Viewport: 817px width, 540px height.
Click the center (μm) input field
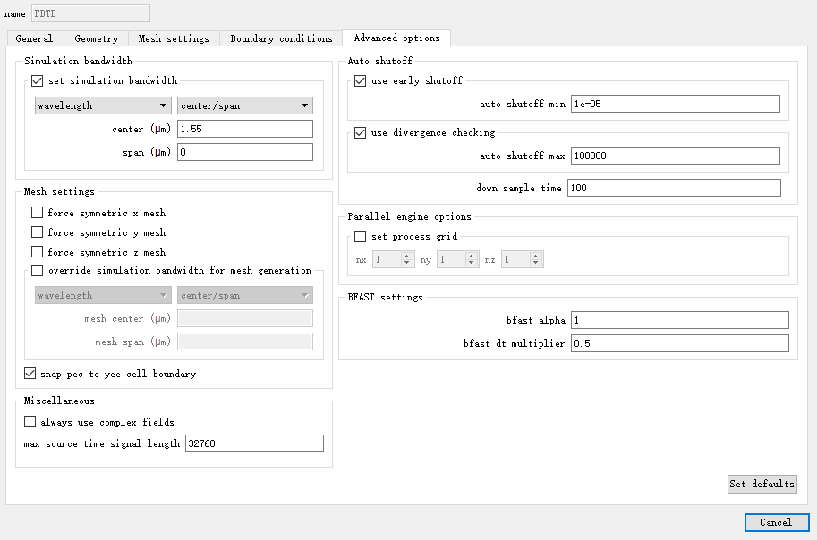point(245,129)
